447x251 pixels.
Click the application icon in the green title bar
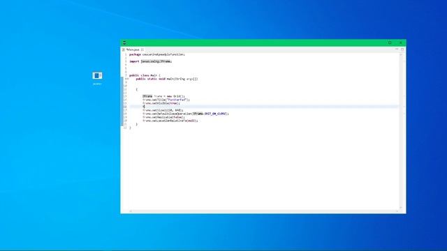pyautogui.click(x=124, y=43)
